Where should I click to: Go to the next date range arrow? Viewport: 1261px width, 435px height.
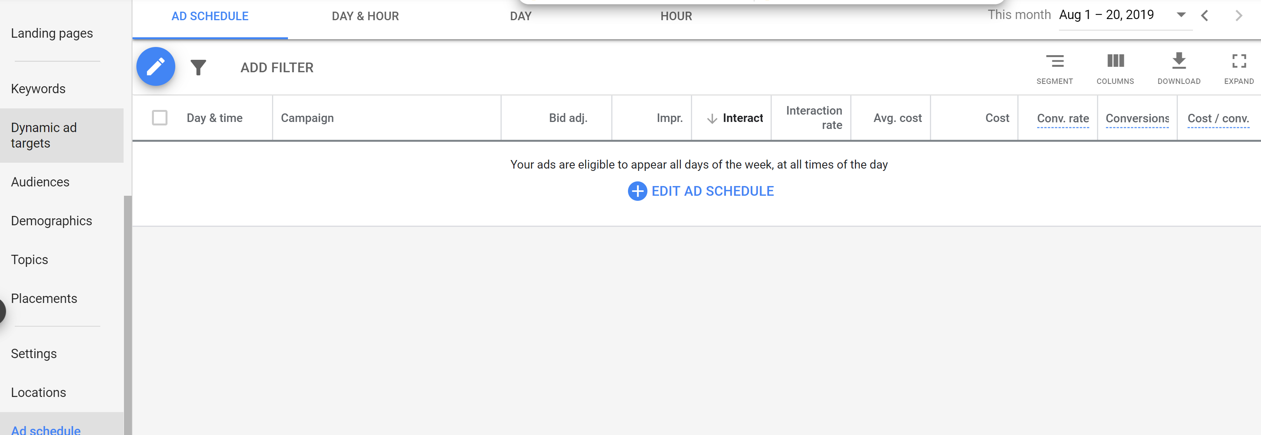tap(1238, 16)
